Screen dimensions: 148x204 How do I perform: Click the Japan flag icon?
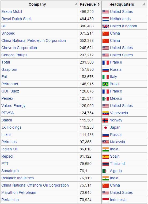(x=105, y=128)
